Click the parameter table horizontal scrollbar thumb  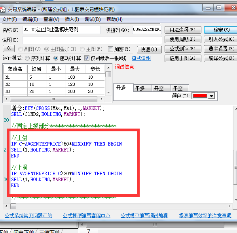pyautogui.click(x=53, y=99)
